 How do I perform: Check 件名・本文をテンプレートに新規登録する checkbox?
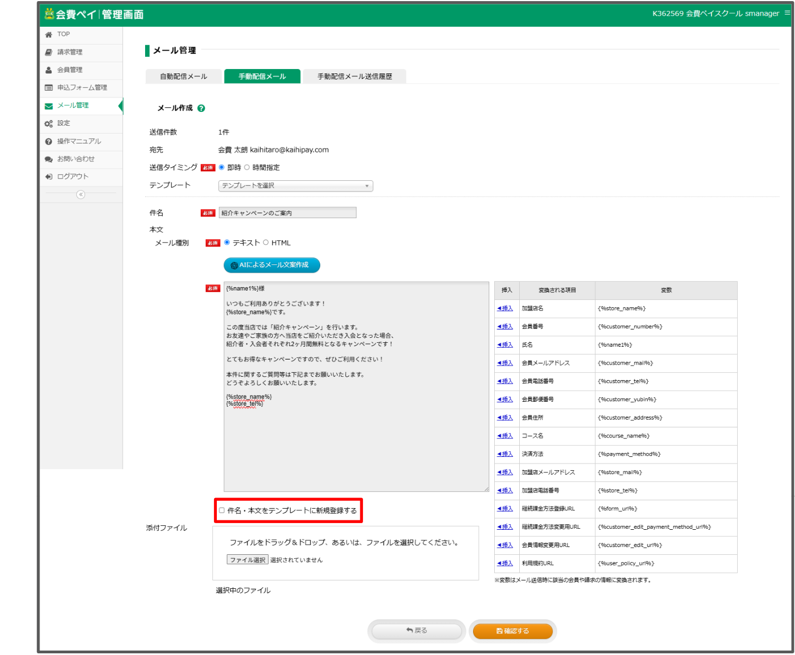coord(222,510)
